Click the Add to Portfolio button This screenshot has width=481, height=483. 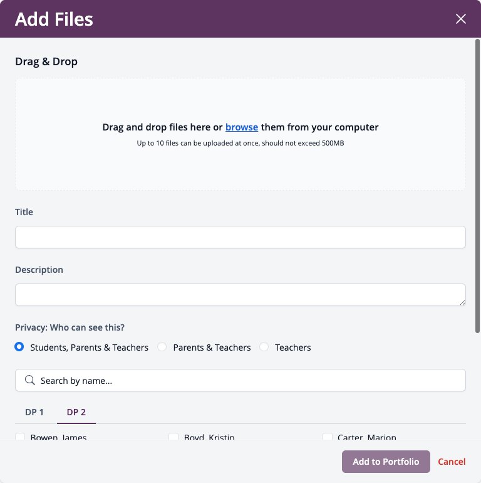pyautogui.click(x=386, y=462)
